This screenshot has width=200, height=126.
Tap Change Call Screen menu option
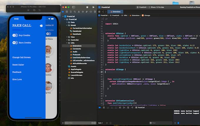21,57
